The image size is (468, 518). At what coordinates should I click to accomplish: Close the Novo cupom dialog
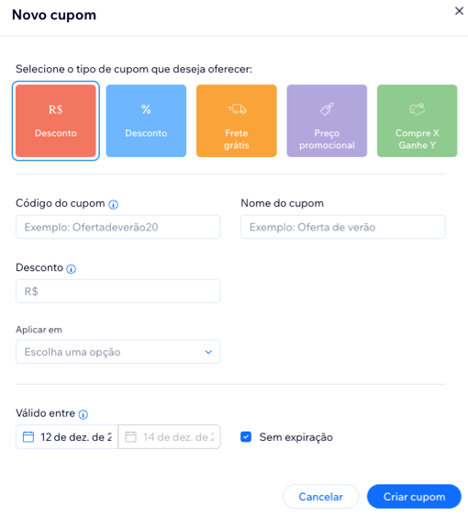click(459, 11)
